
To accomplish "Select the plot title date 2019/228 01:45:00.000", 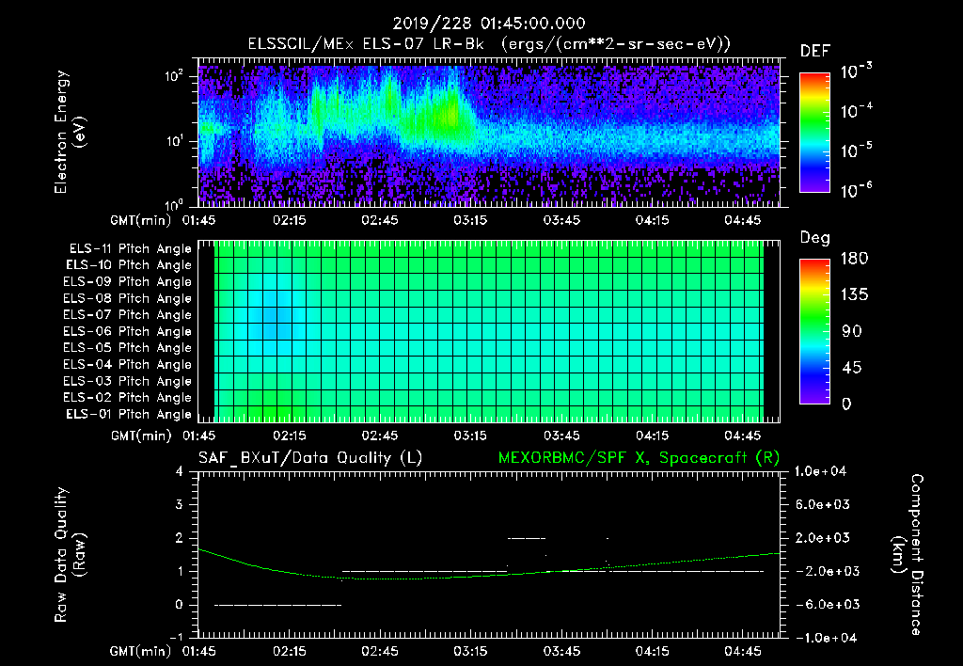I will coord(489,24).
